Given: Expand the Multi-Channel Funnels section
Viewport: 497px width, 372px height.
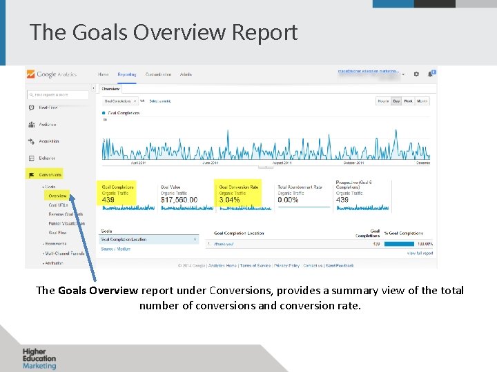Looking at the screenshot, I should 64,254.
